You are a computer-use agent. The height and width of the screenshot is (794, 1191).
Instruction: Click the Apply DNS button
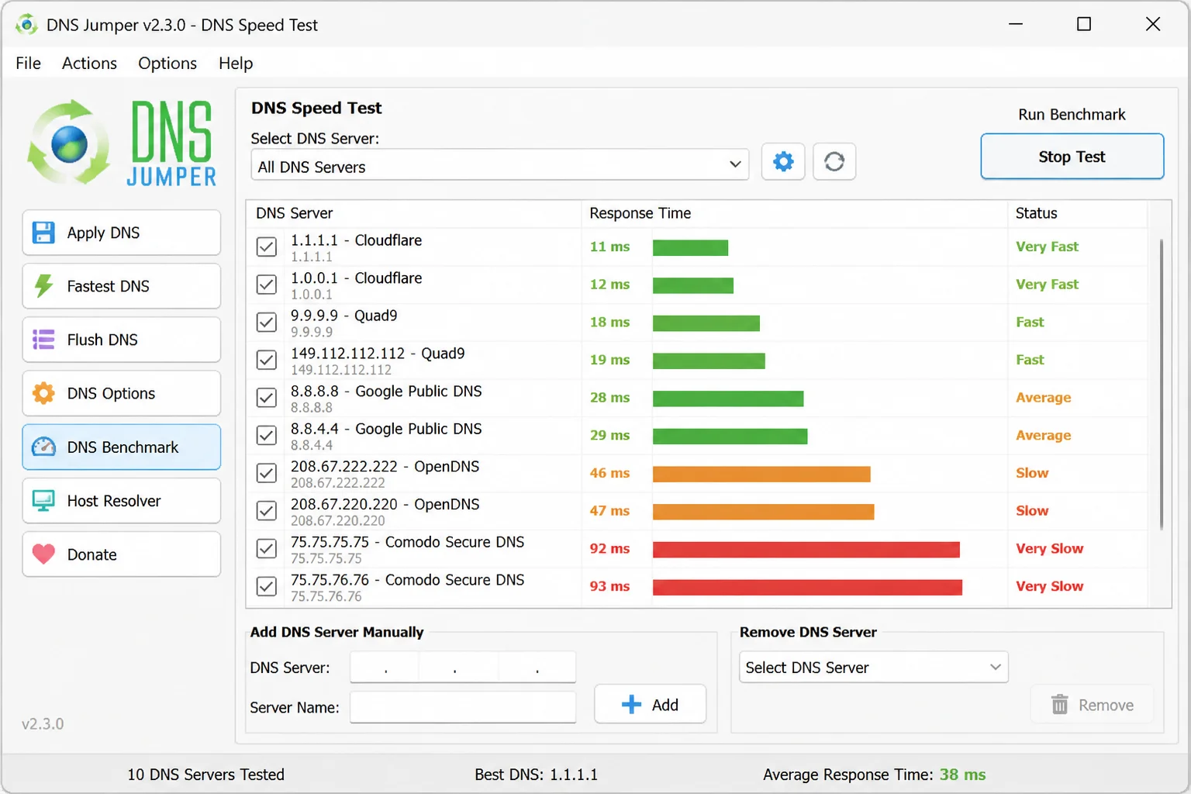[x=122, y=233]
